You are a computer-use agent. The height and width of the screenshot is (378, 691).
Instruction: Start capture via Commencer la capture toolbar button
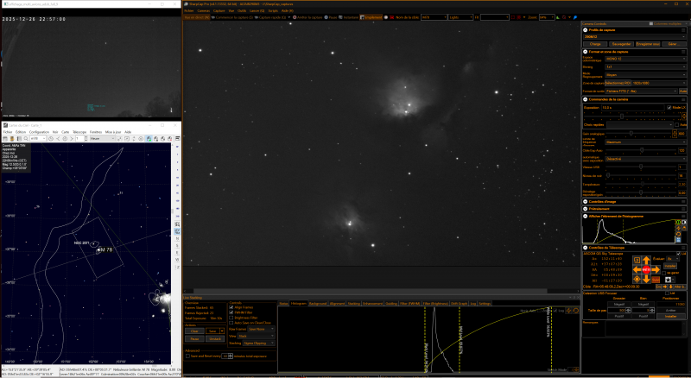tap(232, 17)
